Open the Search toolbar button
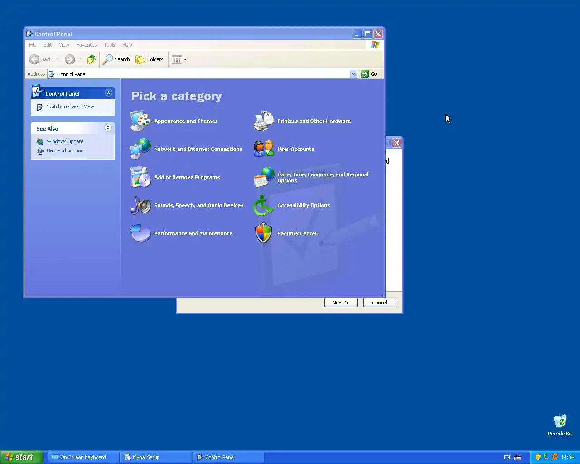Image resolution: width=580 pixels, height=464 pixels. pos(116,59)
